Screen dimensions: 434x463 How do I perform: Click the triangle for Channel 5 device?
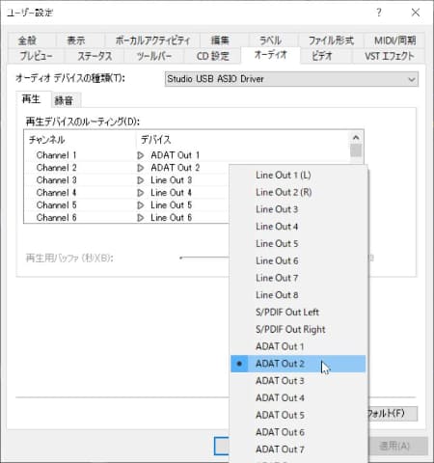click(x=141, y=205)
